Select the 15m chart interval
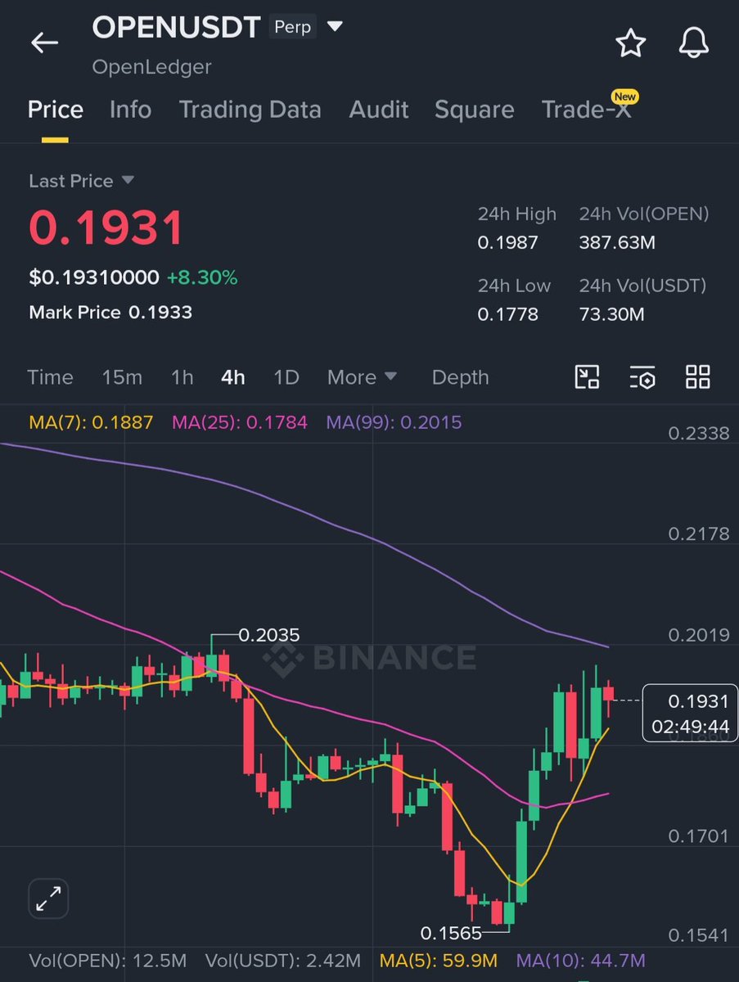This screenshot has height=982, width=739. coord(122,377)
